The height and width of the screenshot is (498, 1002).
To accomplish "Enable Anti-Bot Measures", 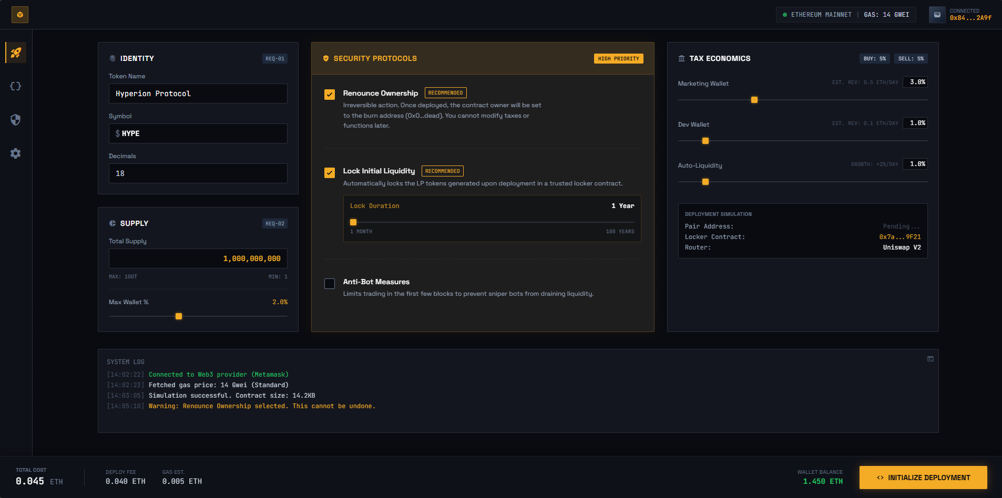I will [330, 283].
